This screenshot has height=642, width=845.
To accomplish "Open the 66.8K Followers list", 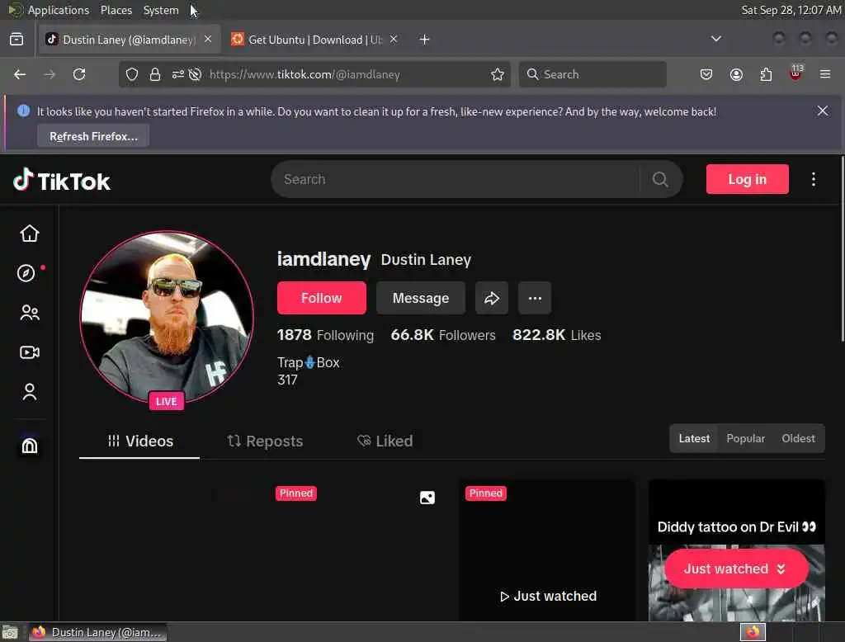I will tap(443, 335).
